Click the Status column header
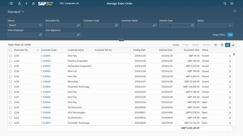Image resolution: width=243 pixels, height=136 pixels. coord(205,50)
